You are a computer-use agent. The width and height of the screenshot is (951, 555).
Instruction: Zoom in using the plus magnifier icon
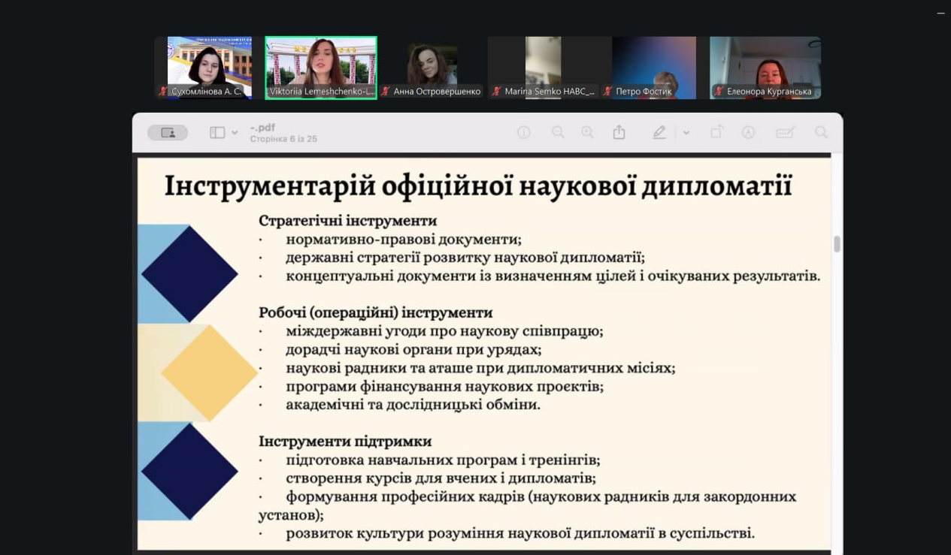587,132
